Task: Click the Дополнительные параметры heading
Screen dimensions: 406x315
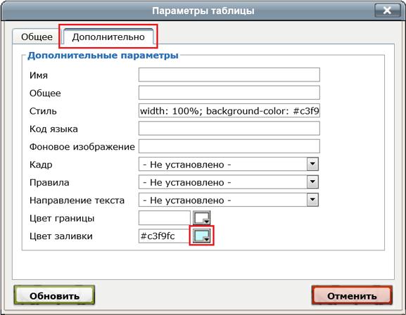Action: coord(103,56)
